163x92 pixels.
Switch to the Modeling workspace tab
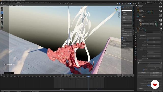coord(22,2)
